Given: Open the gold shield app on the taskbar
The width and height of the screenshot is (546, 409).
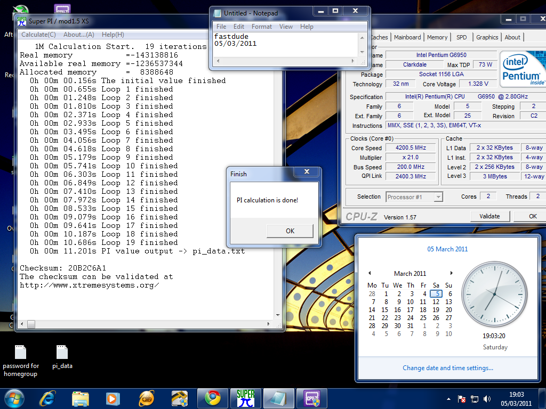Looking at the screenshot, I should [x=179, y=398].
